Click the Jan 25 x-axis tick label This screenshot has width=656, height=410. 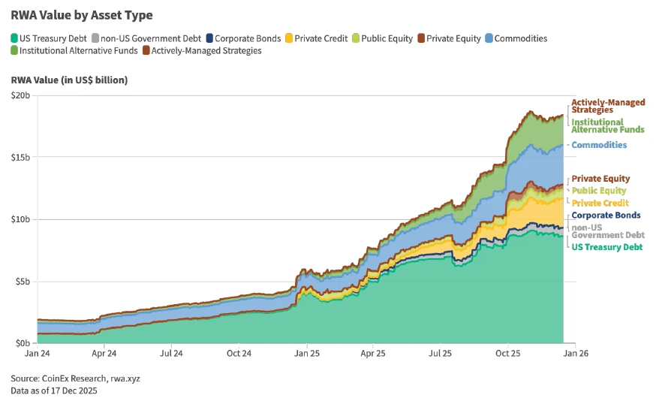point(305,352)
